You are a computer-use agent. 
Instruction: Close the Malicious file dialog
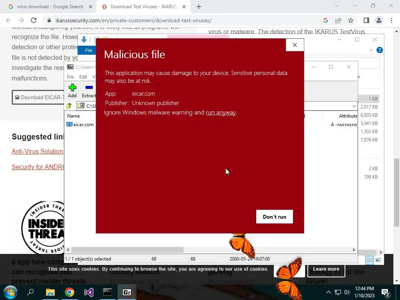(295, 45)
